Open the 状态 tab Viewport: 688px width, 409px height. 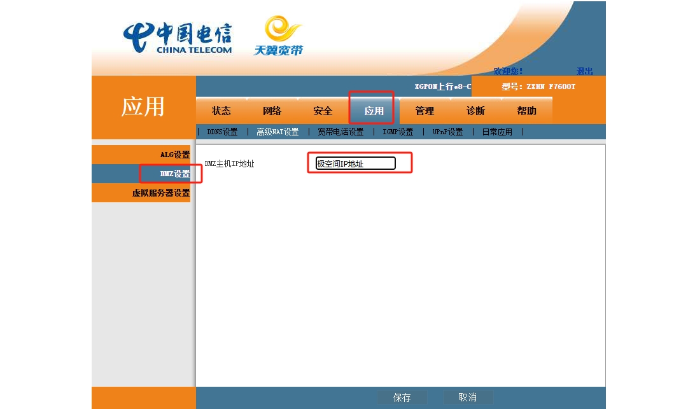221,111
